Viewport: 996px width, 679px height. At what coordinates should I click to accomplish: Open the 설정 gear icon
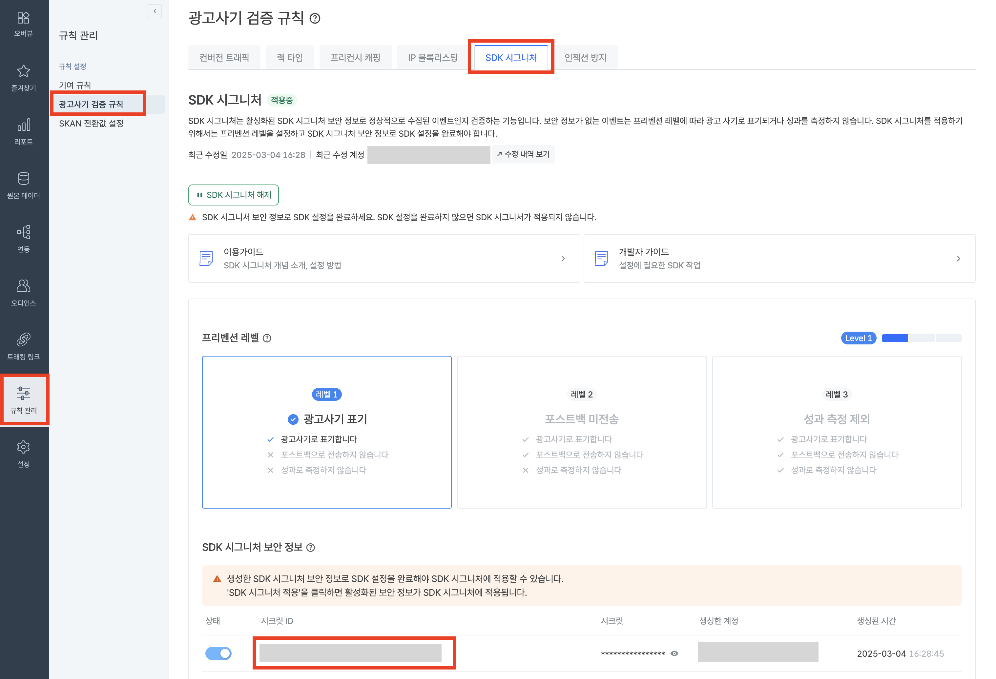click(x=23, y=447)
